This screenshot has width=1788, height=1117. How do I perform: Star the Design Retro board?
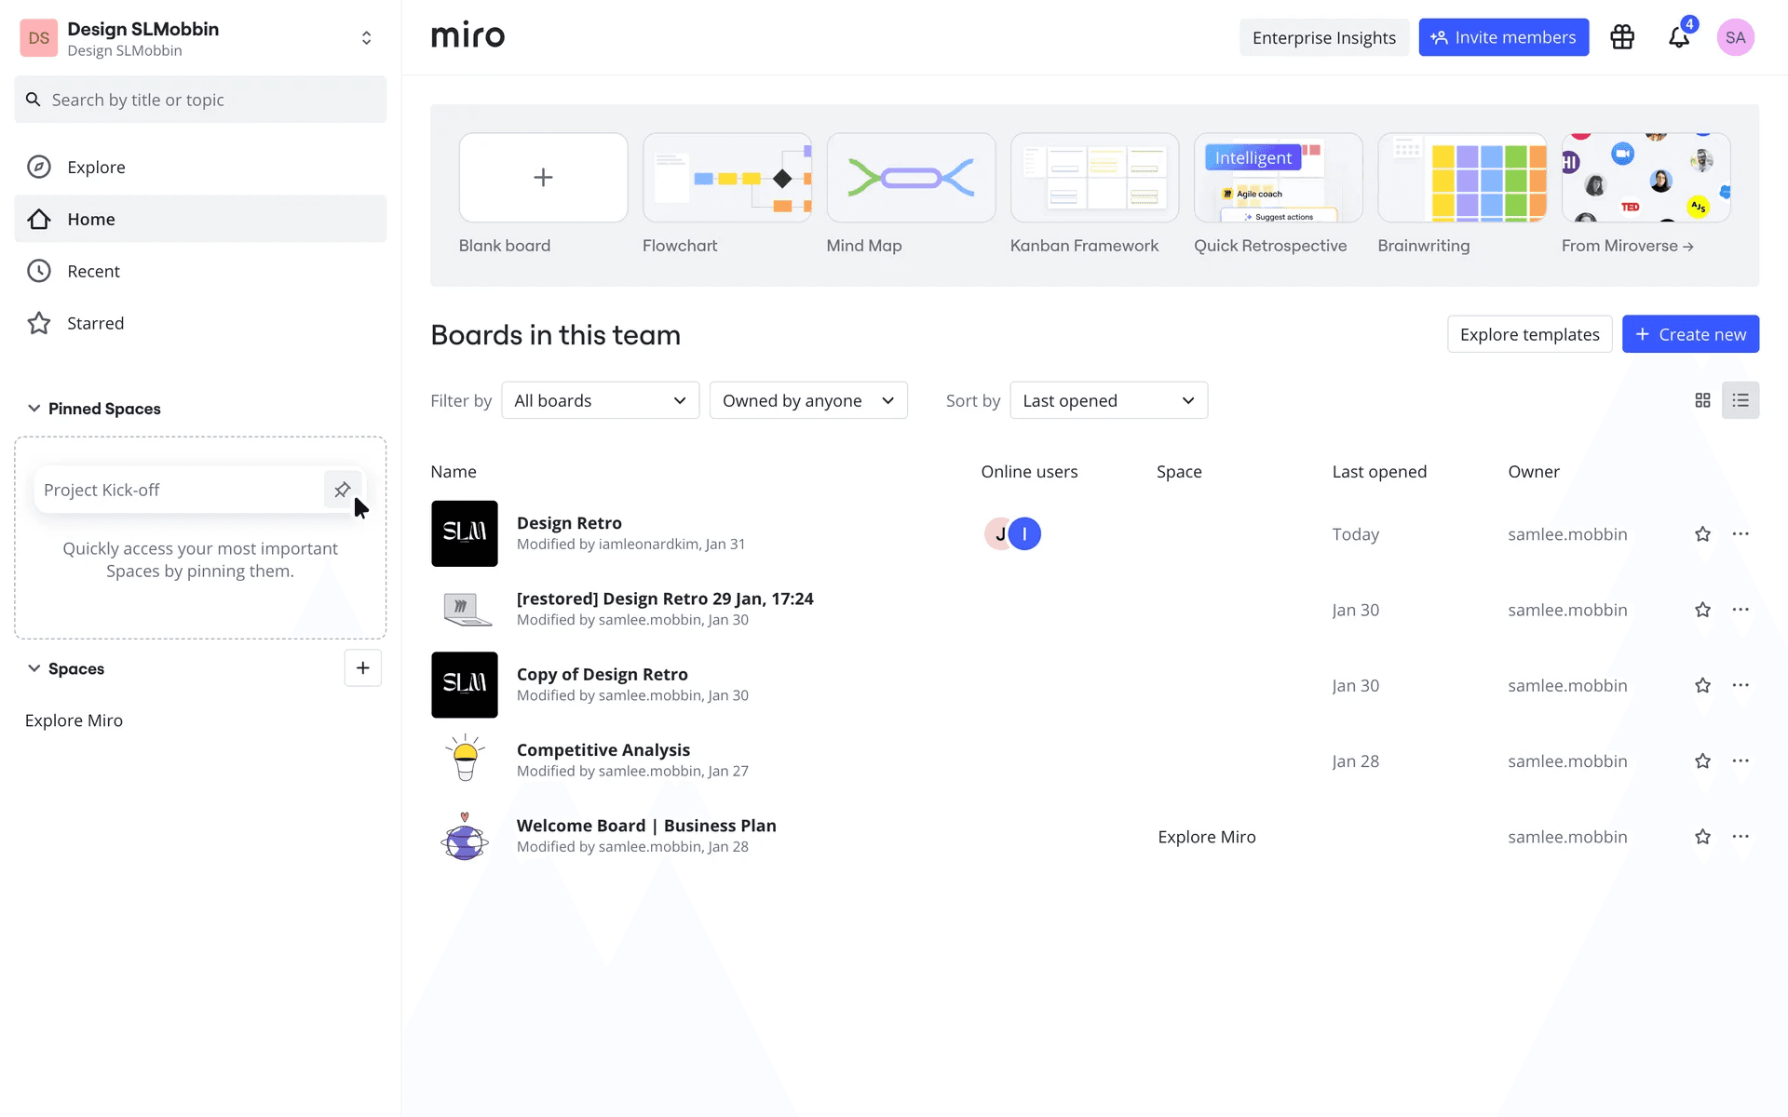(x=1702, y=534)
